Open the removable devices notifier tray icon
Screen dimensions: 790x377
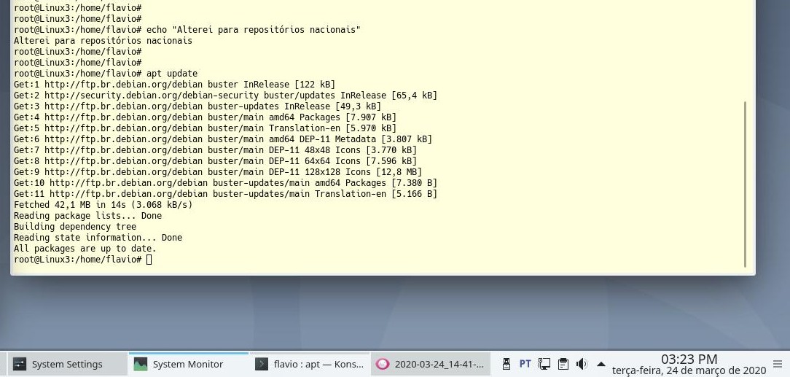(507, 363)
